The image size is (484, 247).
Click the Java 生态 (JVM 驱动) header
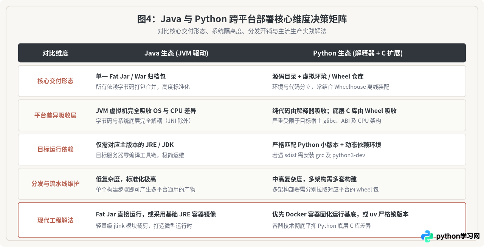click(x=176, y=53)
